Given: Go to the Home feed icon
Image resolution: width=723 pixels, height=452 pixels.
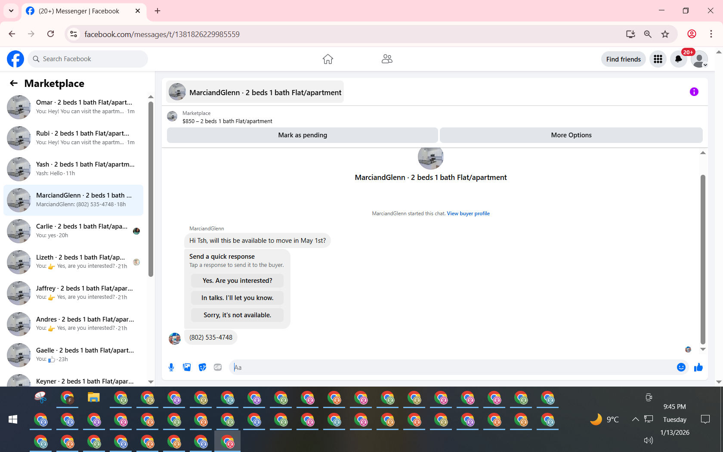Looking at the screenshot, I should tap(328, 59).
